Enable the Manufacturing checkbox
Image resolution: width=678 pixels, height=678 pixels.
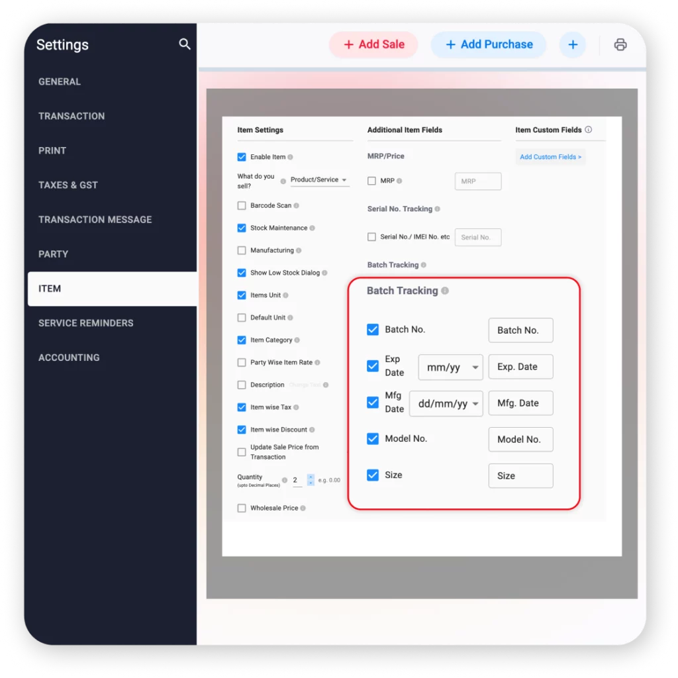(242, 250)
